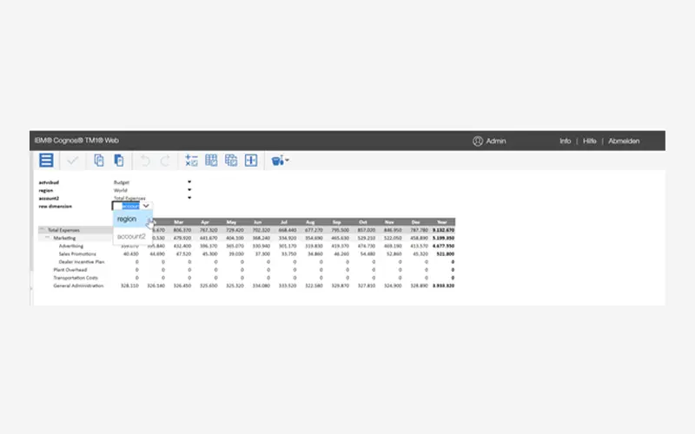Click the Info link
This screenshot has width=695, height=434.
coord(565,141)
